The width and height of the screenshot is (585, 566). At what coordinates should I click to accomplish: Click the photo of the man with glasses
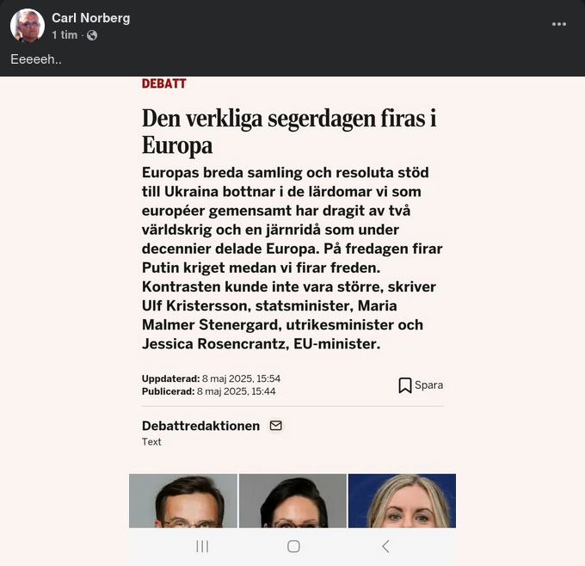coord(182,501)
